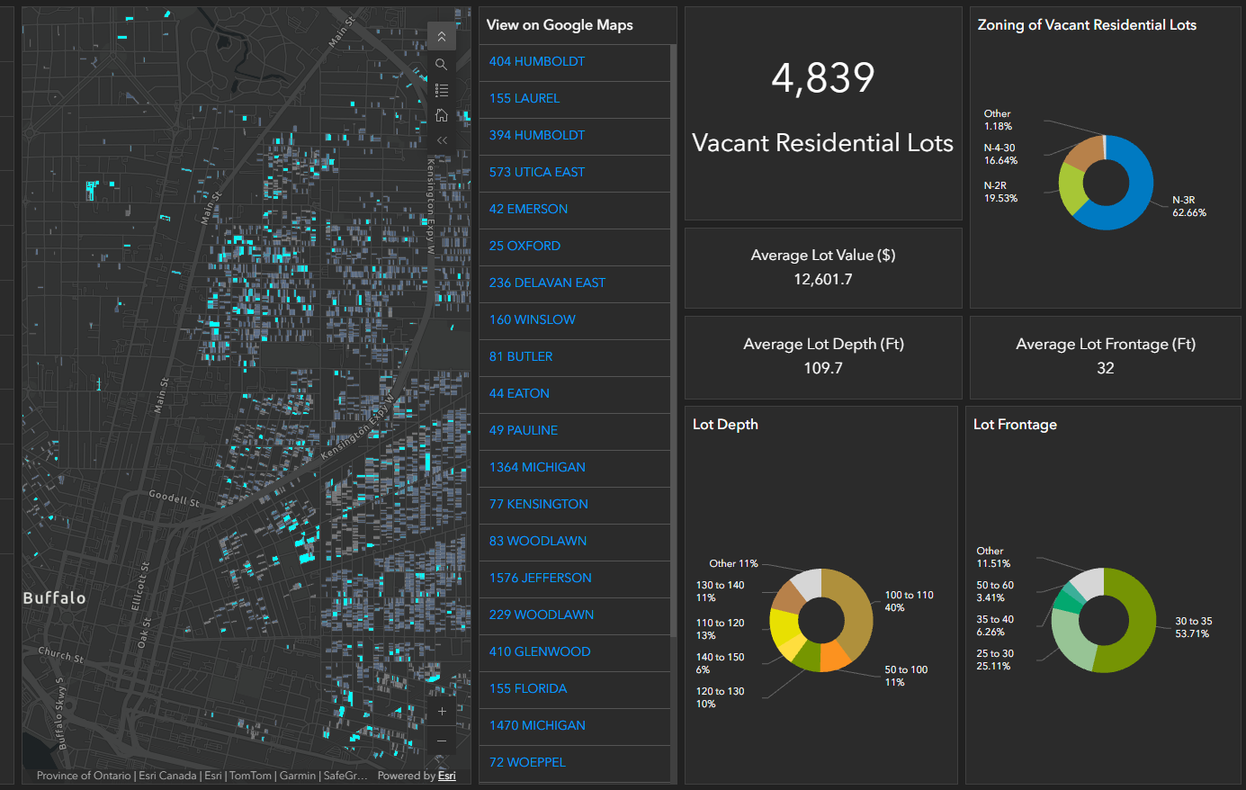Click N-4-30 16.64% chart label
Screen dimensions: 1246x790
[x=1000, y=154]
